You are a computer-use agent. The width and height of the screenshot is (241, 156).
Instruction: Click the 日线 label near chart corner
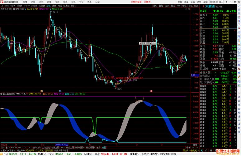(x=195, y=145)
